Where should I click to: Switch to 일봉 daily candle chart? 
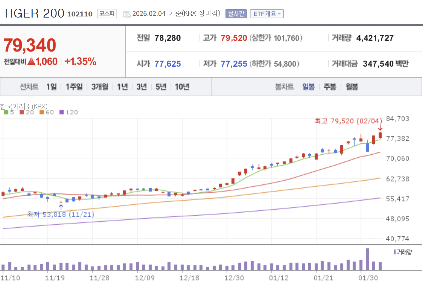308,87
